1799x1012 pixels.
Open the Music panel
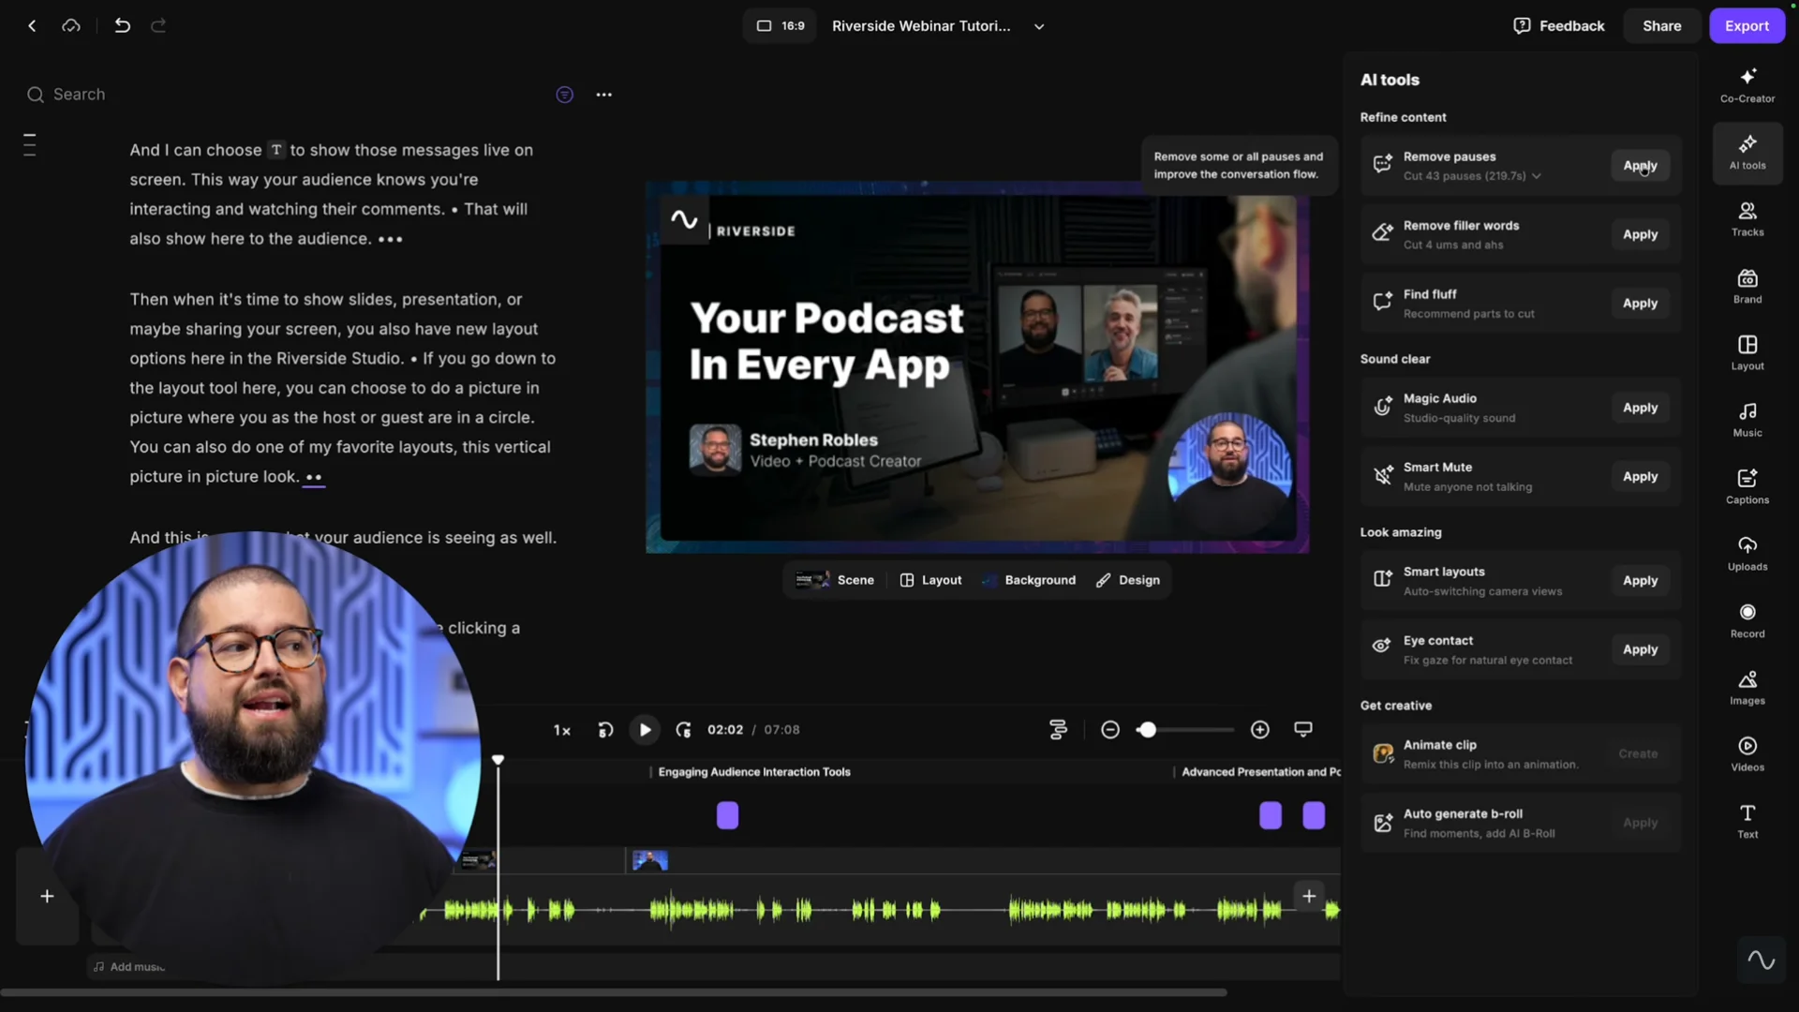(1747, 419)
